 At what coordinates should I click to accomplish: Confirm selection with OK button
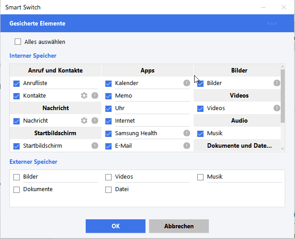(x=116, y=226)
